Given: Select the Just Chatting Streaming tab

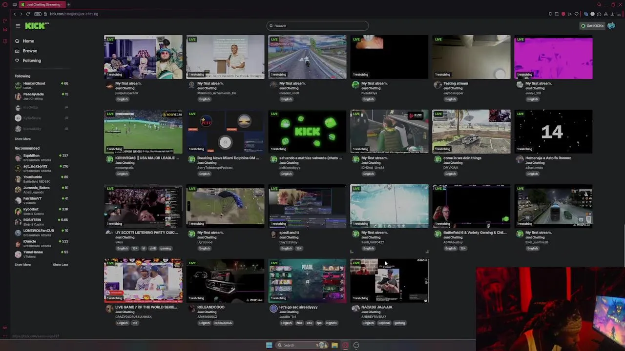Looking at the screenshot, I should 42,4.
